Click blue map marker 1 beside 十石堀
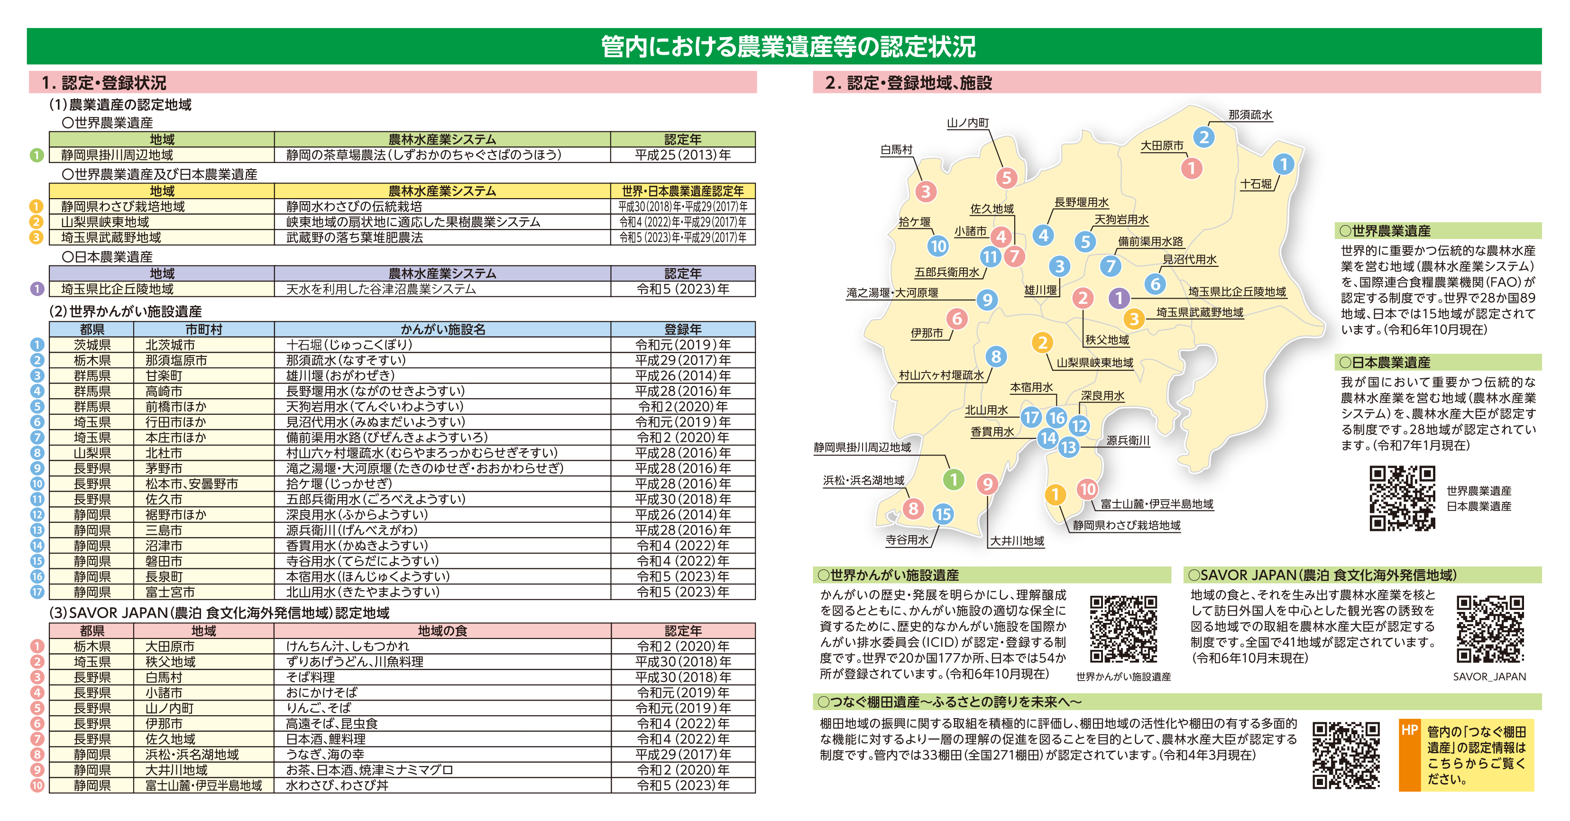 point(1284,164)
